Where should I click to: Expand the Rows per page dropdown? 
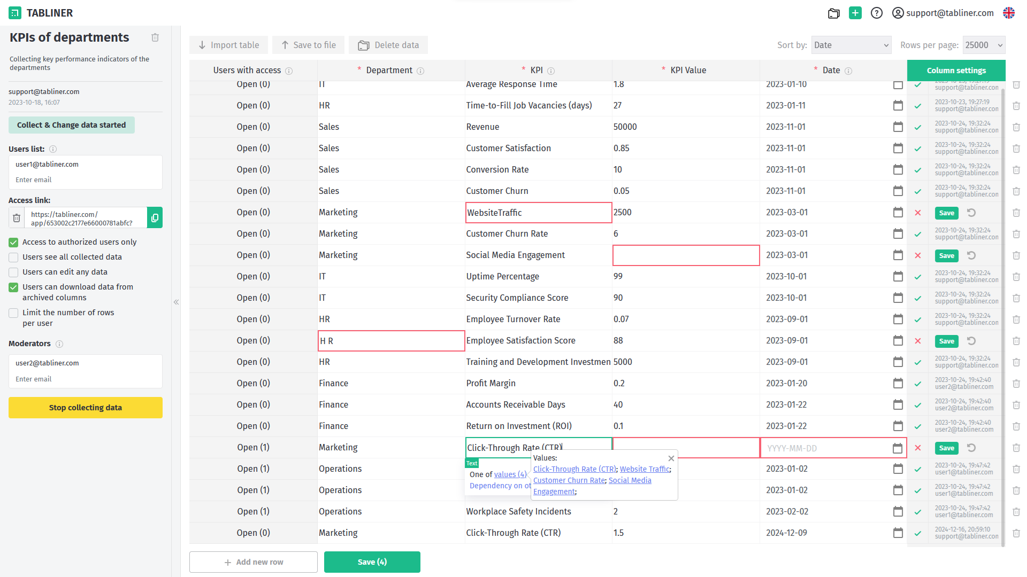point(984,45)
